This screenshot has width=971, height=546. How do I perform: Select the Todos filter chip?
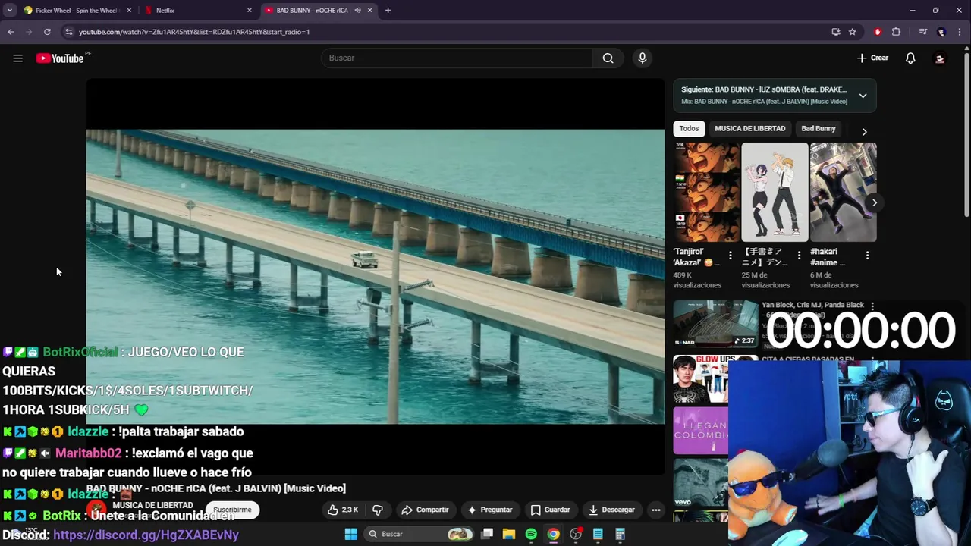coord(689,128)
